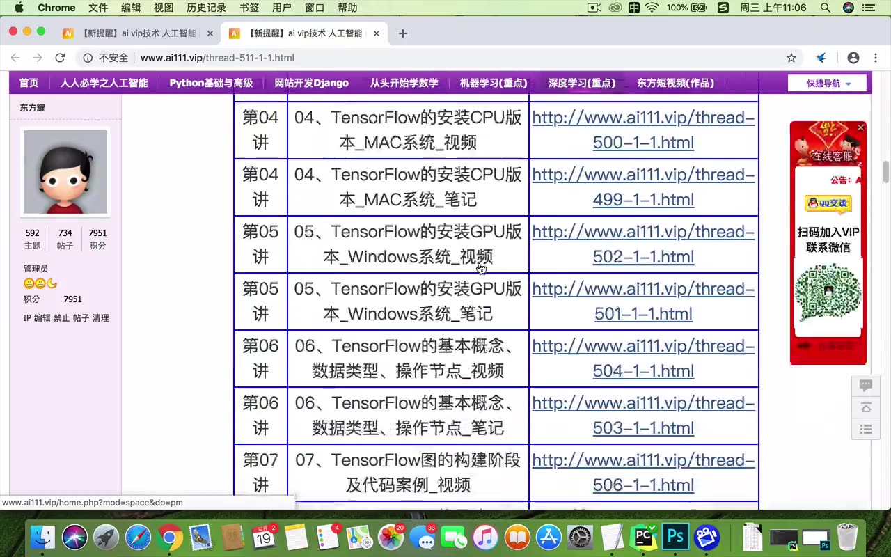Open 从头开始学数学 nav item
Viewport: 891px width, 557px height.
(404, 83)
